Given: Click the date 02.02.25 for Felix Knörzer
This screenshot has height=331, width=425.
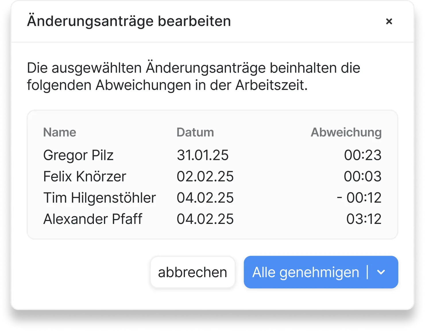Looking at the screenshot, I should tap(205, 176).
